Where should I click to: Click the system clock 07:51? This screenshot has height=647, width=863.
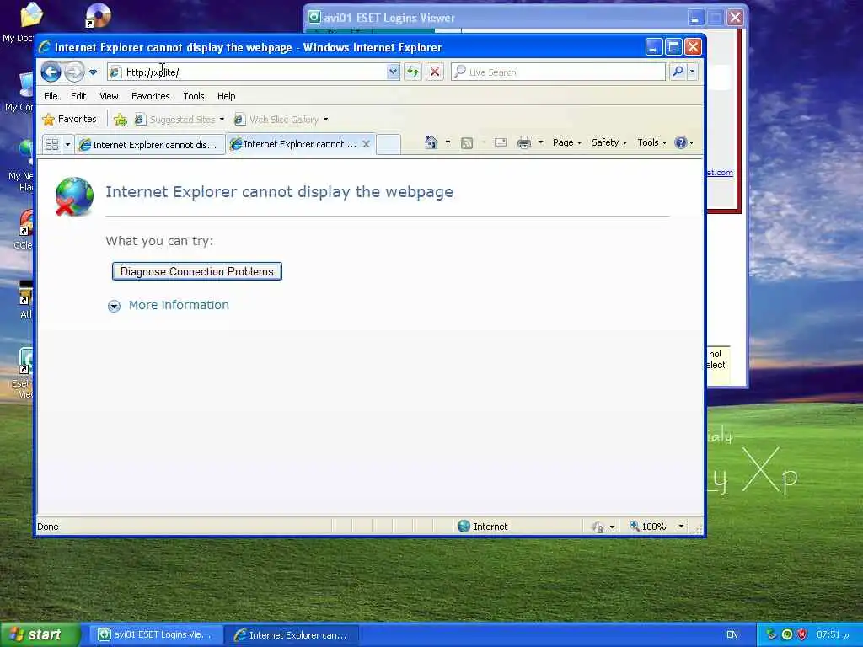pyautogui.click(x=833, y=635)
